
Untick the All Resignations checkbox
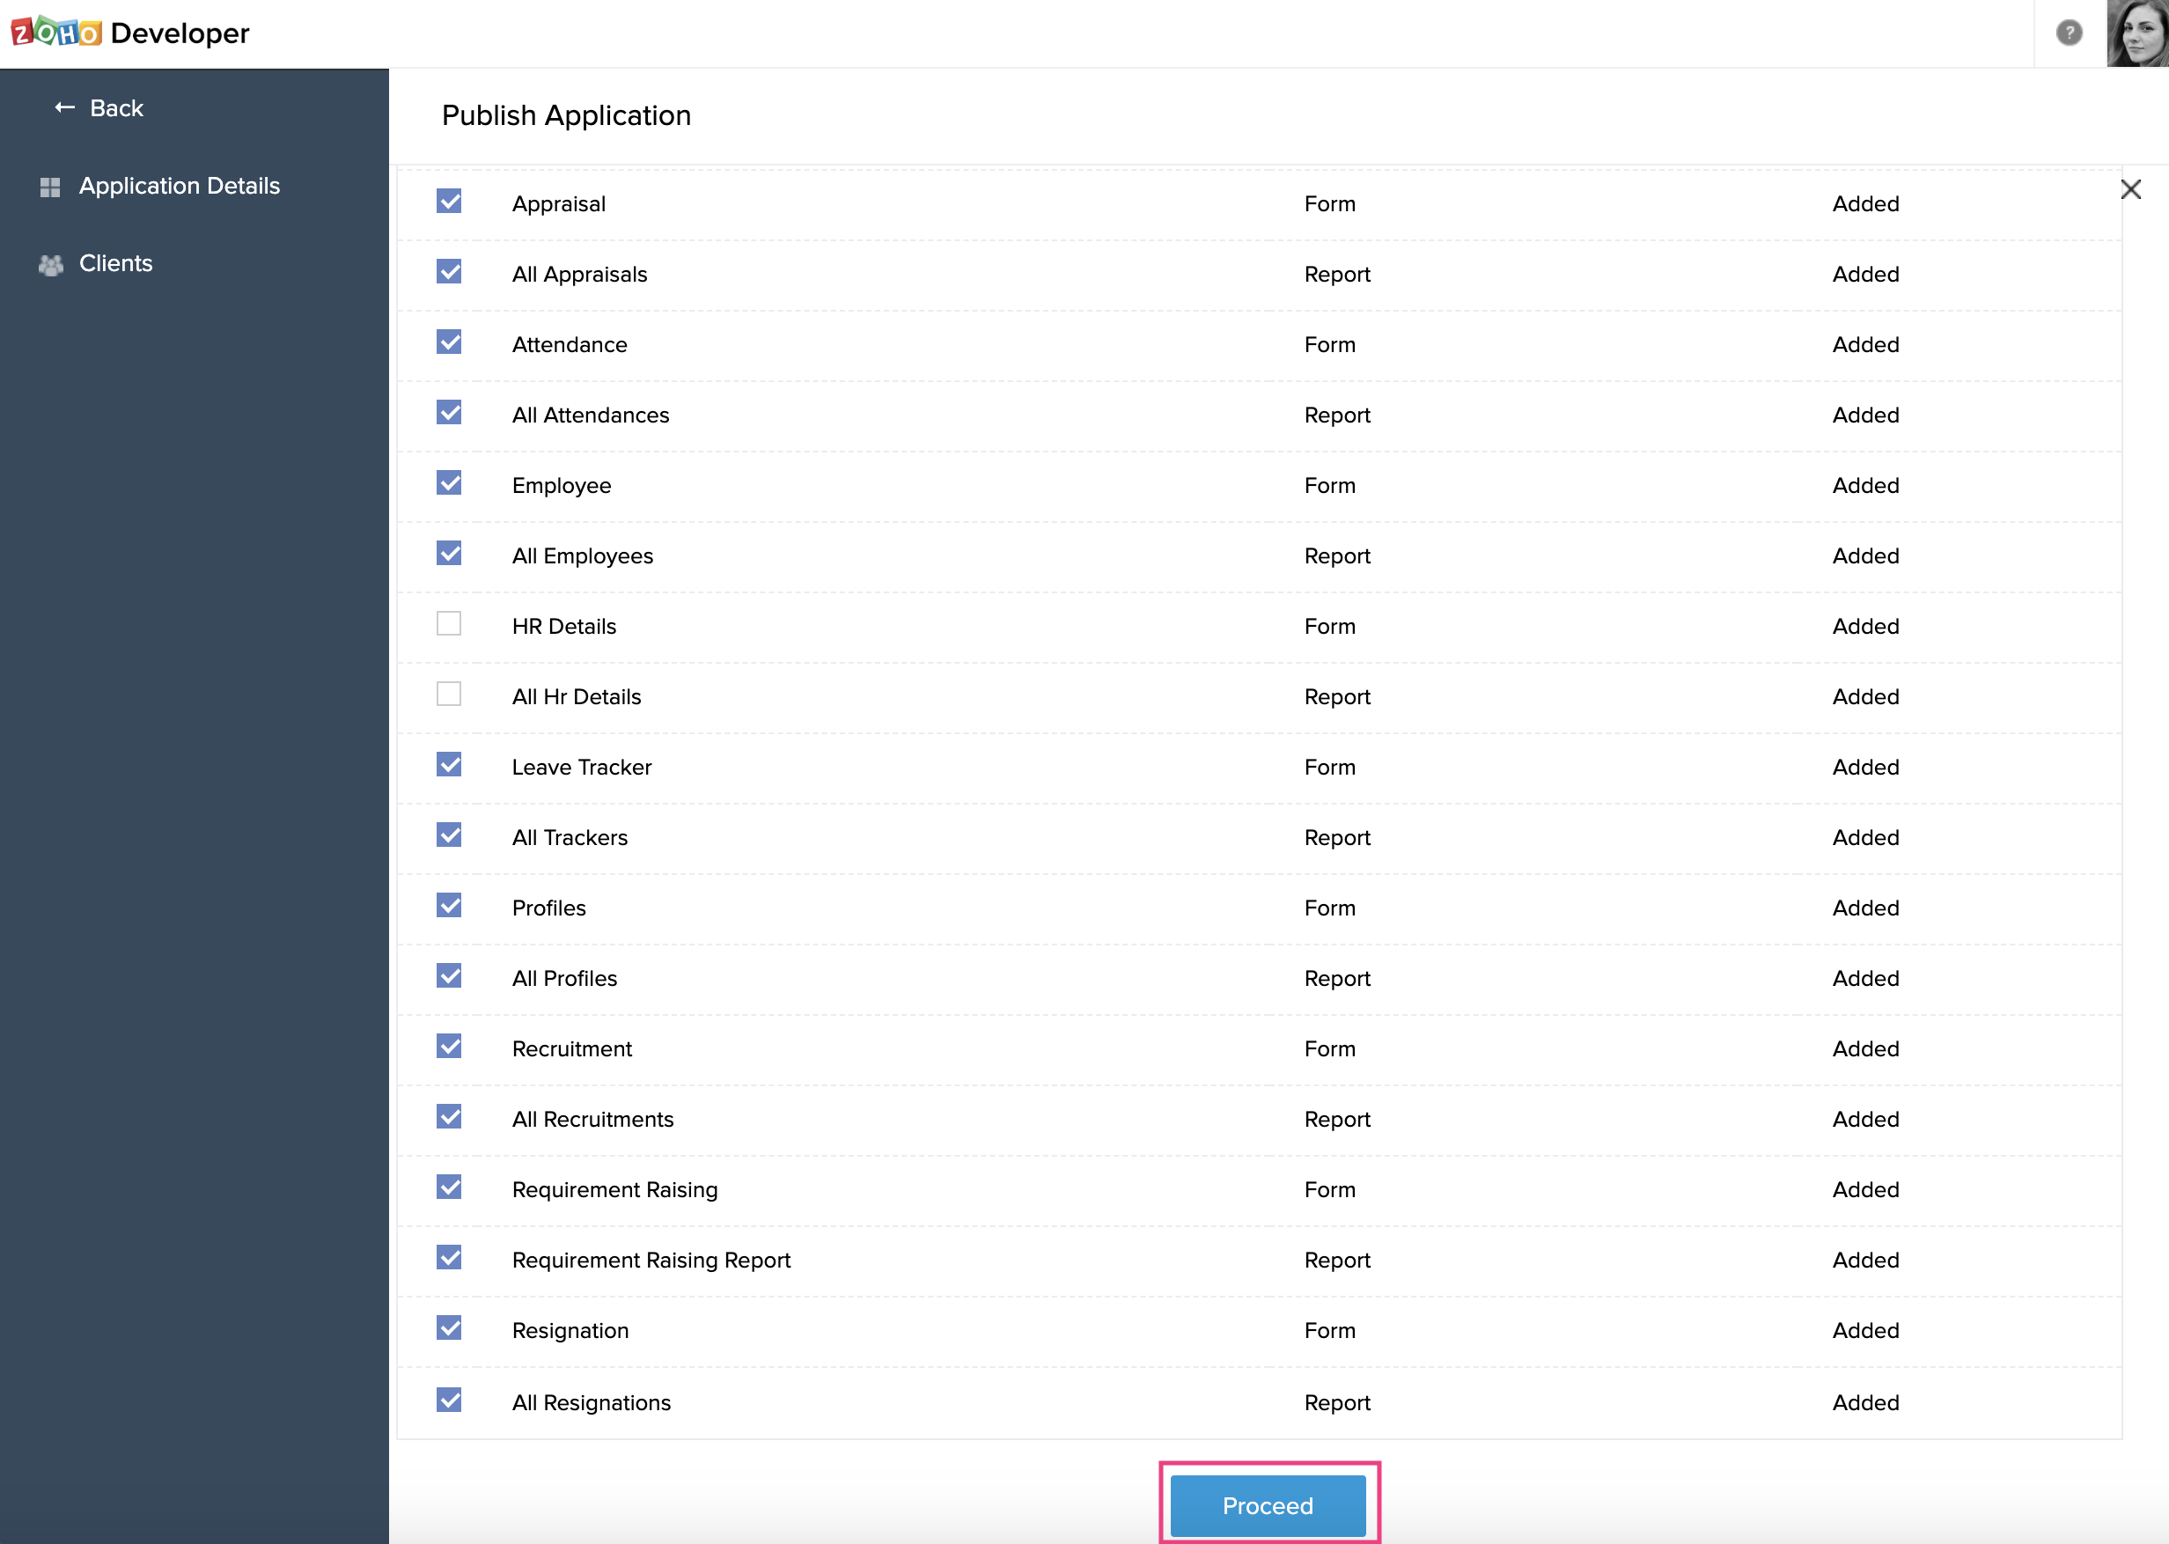point(449,1400)
